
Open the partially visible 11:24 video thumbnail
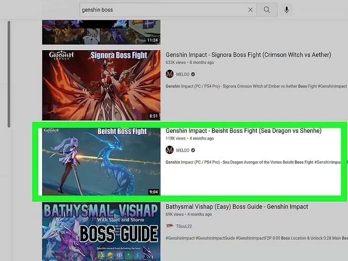[x=101, y=33]
